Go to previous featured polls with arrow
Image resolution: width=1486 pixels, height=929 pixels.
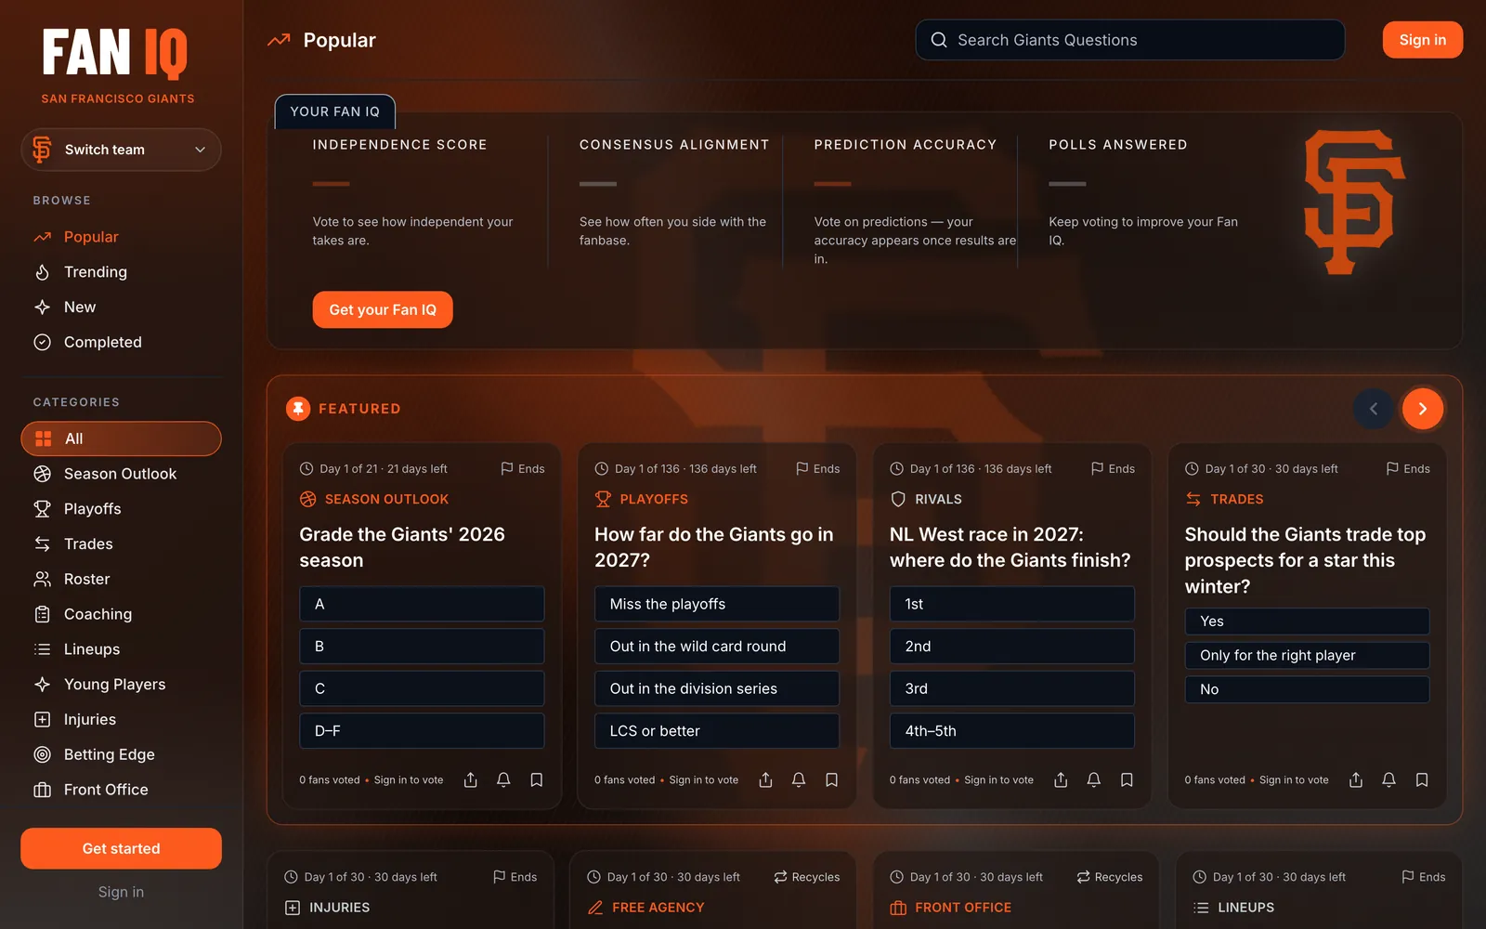pyautogui.click(x=1374, y=409)
